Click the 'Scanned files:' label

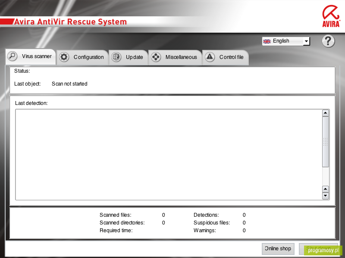click(x=115, y=215)
